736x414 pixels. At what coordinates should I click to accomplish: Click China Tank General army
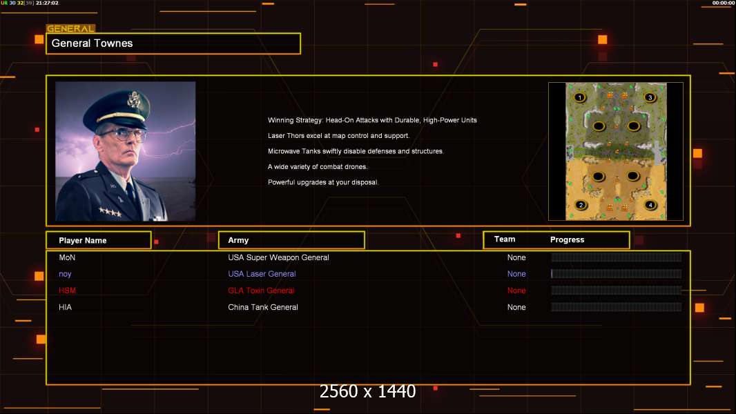[263, 307]
